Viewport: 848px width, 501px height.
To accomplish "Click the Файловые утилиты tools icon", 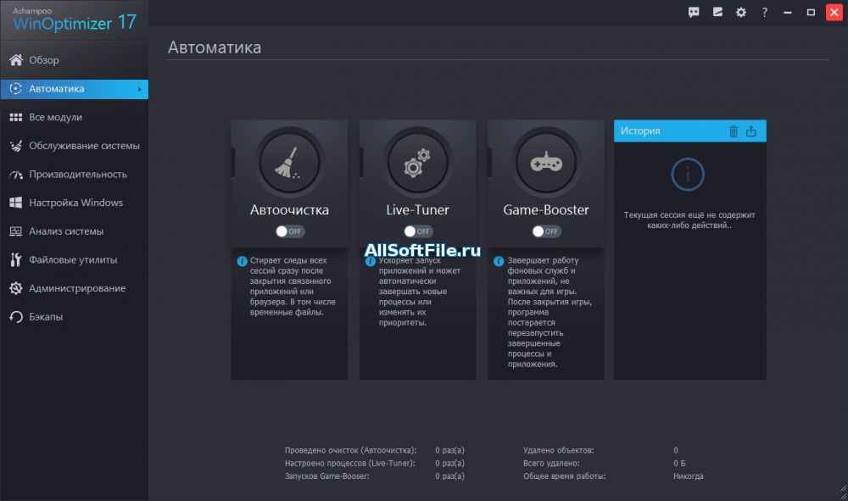I will click(15, 259).
